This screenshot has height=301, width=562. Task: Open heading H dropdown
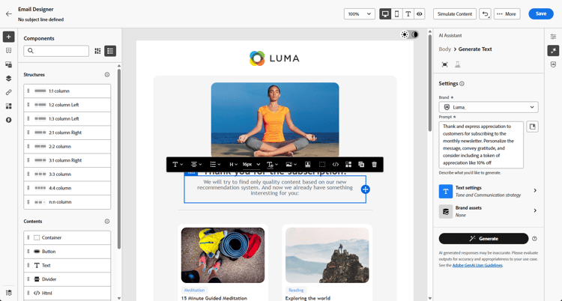coord(233,165)
